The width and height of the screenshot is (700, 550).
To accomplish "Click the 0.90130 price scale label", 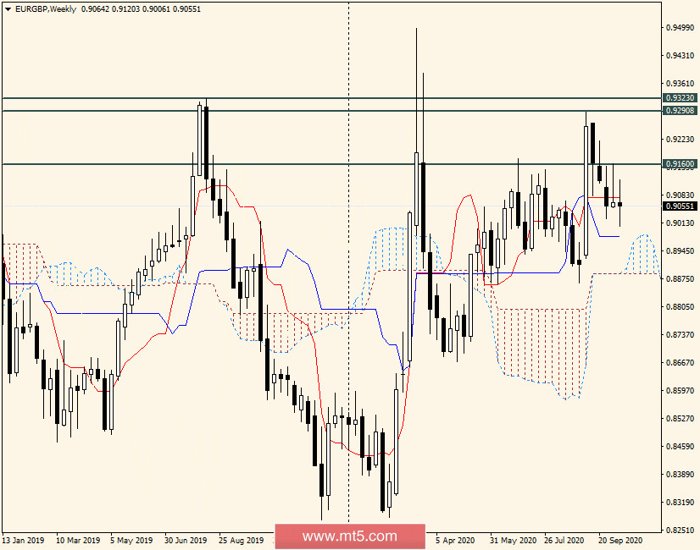I will coord(681,223).
